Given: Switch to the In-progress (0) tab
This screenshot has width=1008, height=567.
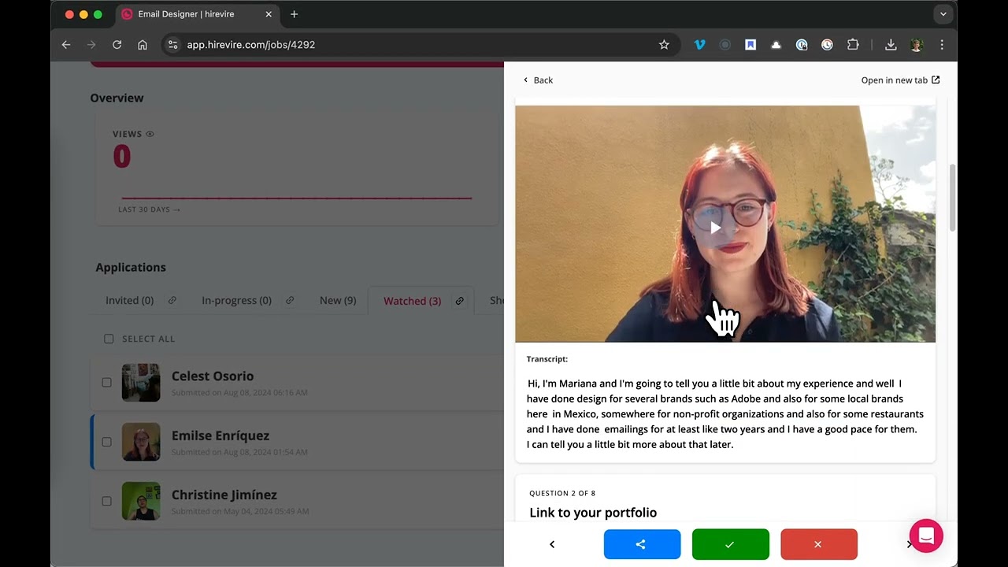Looking at the screenshot, I should click(236, 301).
